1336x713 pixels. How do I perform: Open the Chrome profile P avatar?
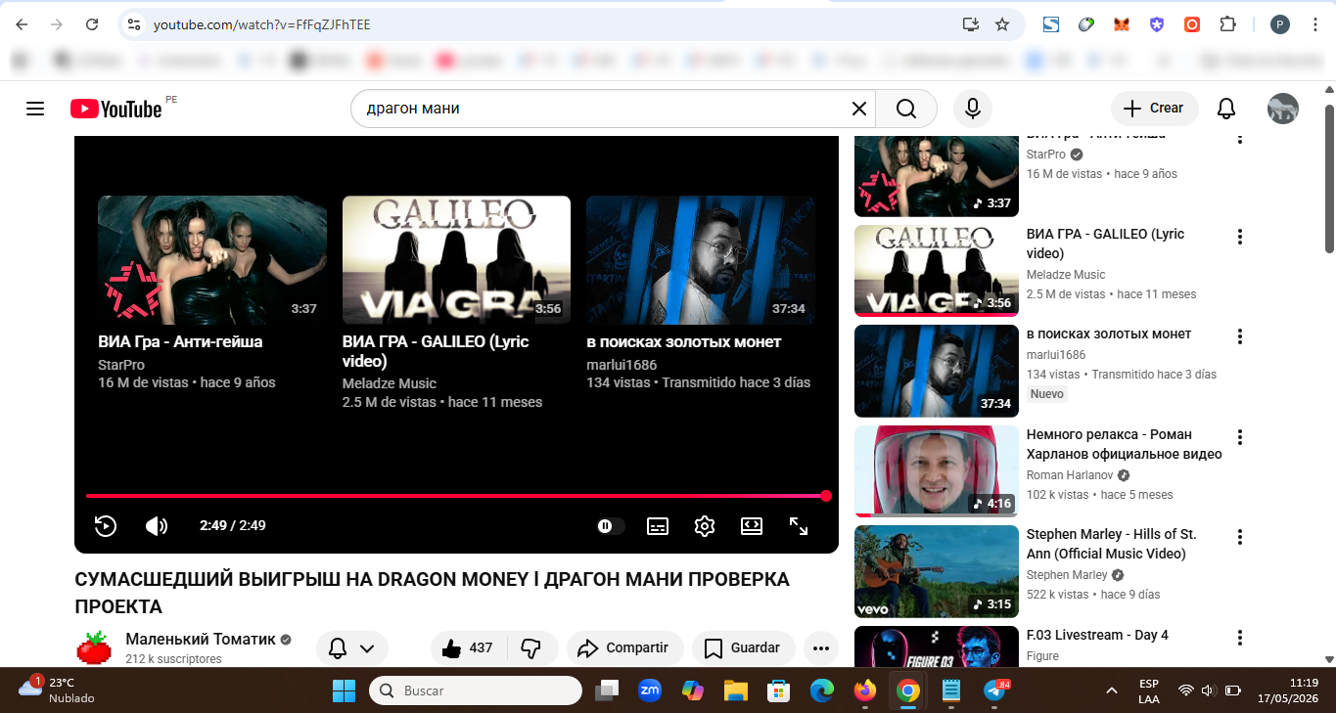click(x=1280, y=24)
